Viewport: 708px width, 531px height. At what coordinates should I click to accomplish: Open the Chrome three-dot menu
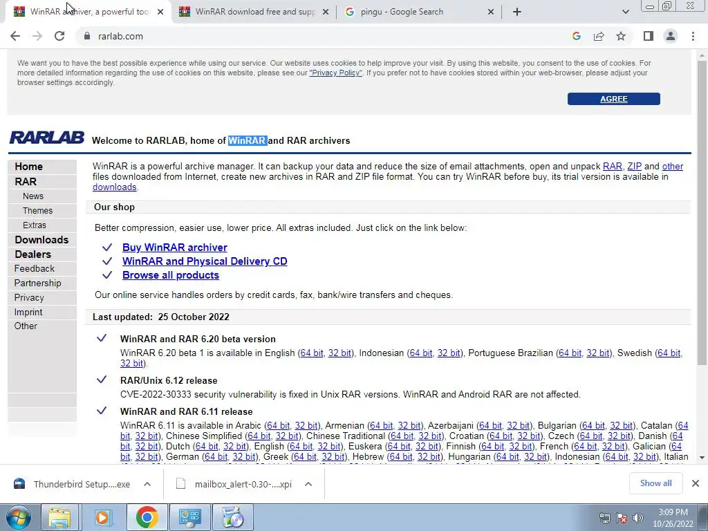(x=693, y=36)
